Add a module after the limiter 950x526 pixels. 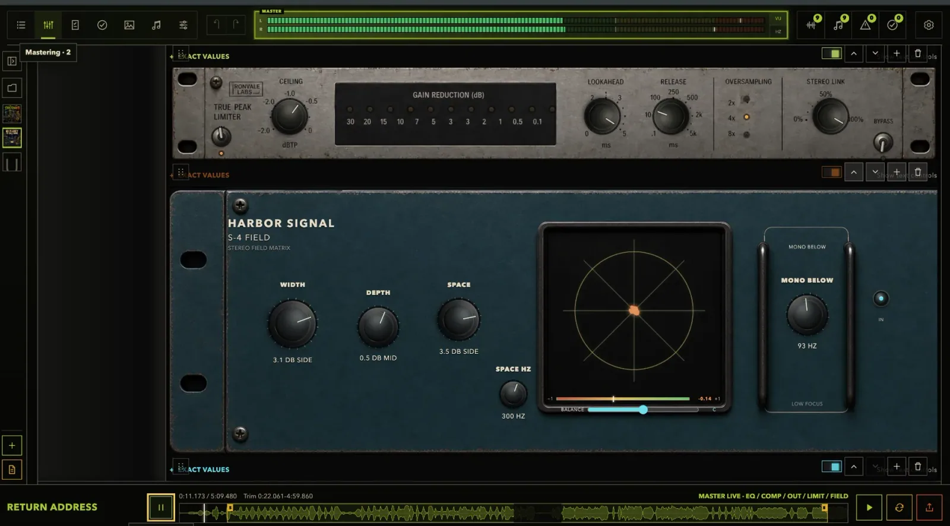click(x=897, y=53)
